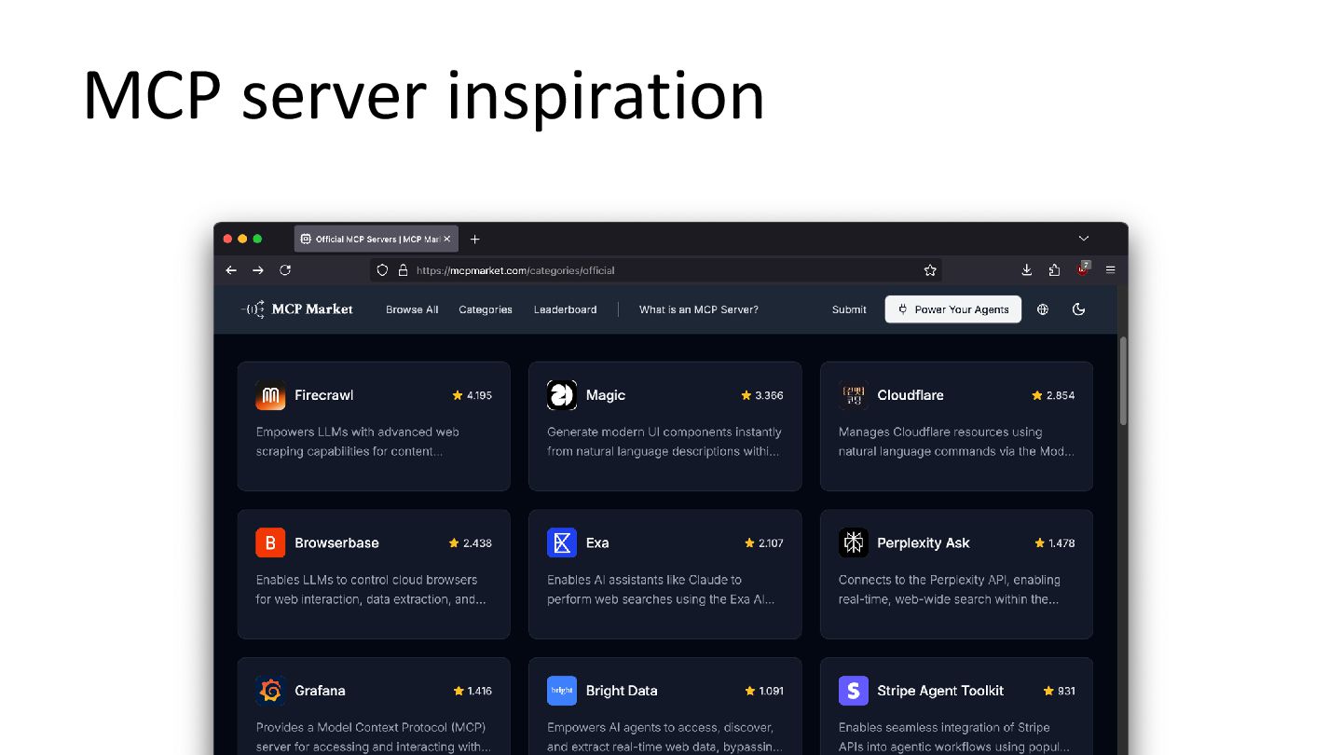
Task: Click the Stripe Agent Toolkit logo icon
Action: (854, 691)
